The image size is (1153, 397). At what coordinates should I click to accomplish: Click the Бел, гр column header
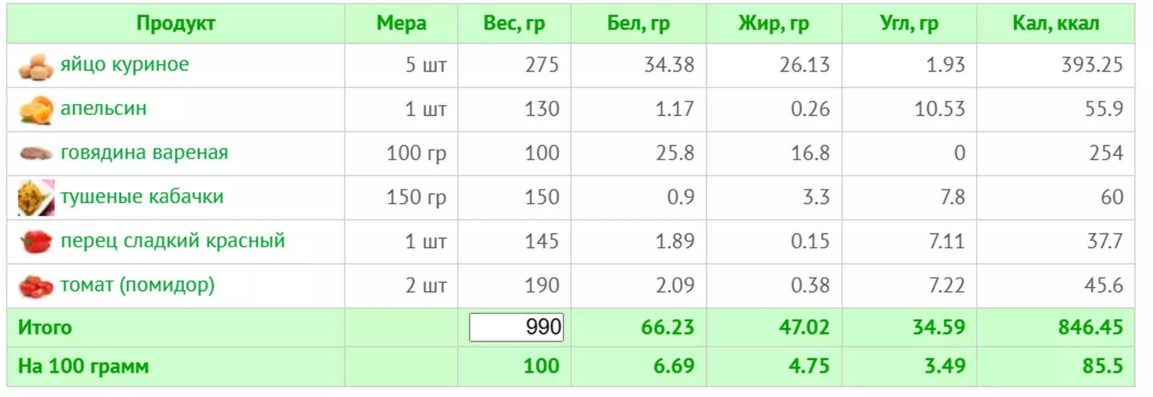638,23
